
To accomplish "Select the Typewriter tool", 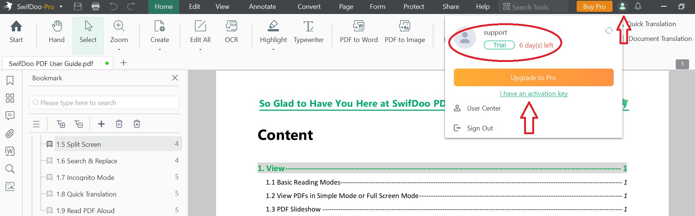I will pyautogui.click(x=308, y=32).
